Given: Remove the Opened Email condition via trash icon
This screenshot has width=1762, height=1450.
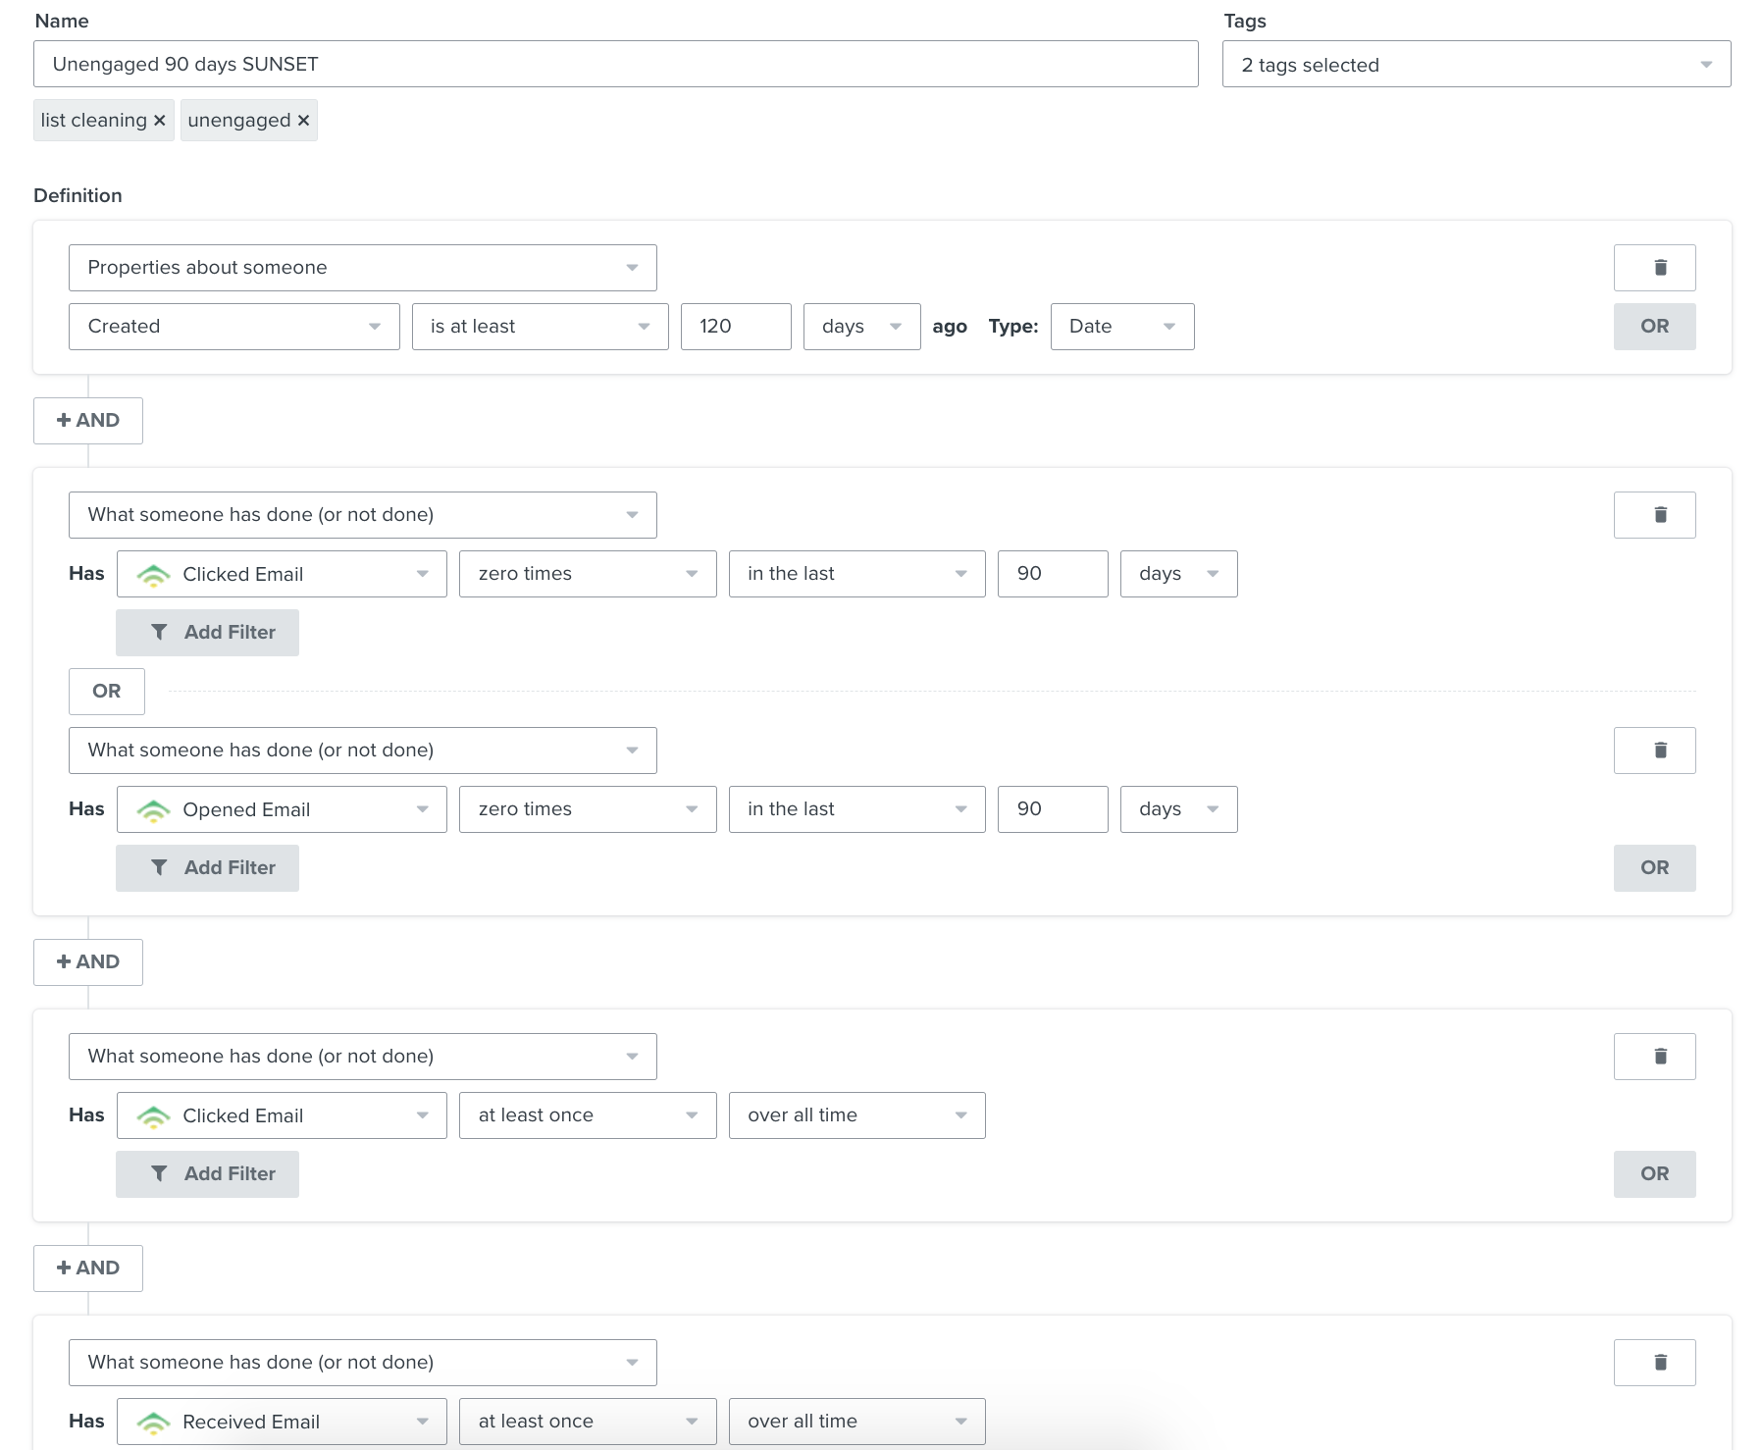Looking at the screenshot, I should coord(1654,751).
